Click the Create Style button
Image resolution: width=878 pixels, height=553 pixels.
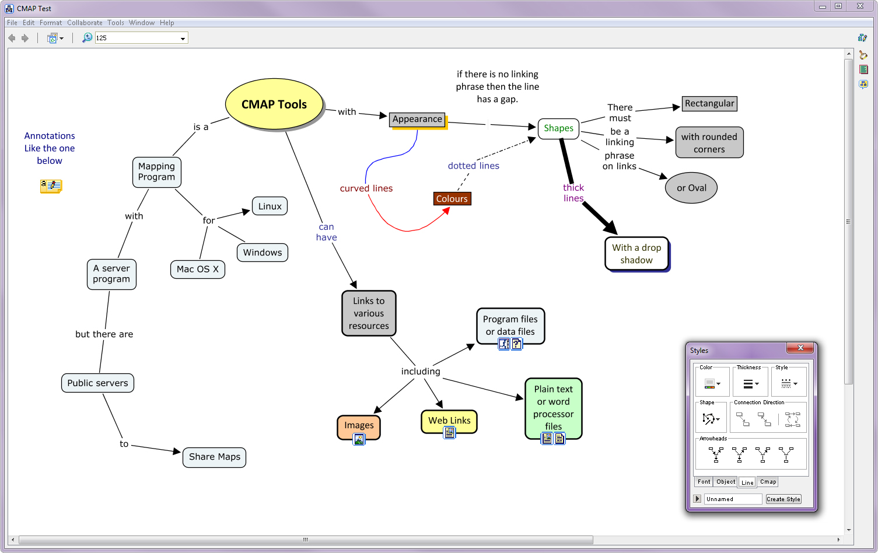(783, 499)
